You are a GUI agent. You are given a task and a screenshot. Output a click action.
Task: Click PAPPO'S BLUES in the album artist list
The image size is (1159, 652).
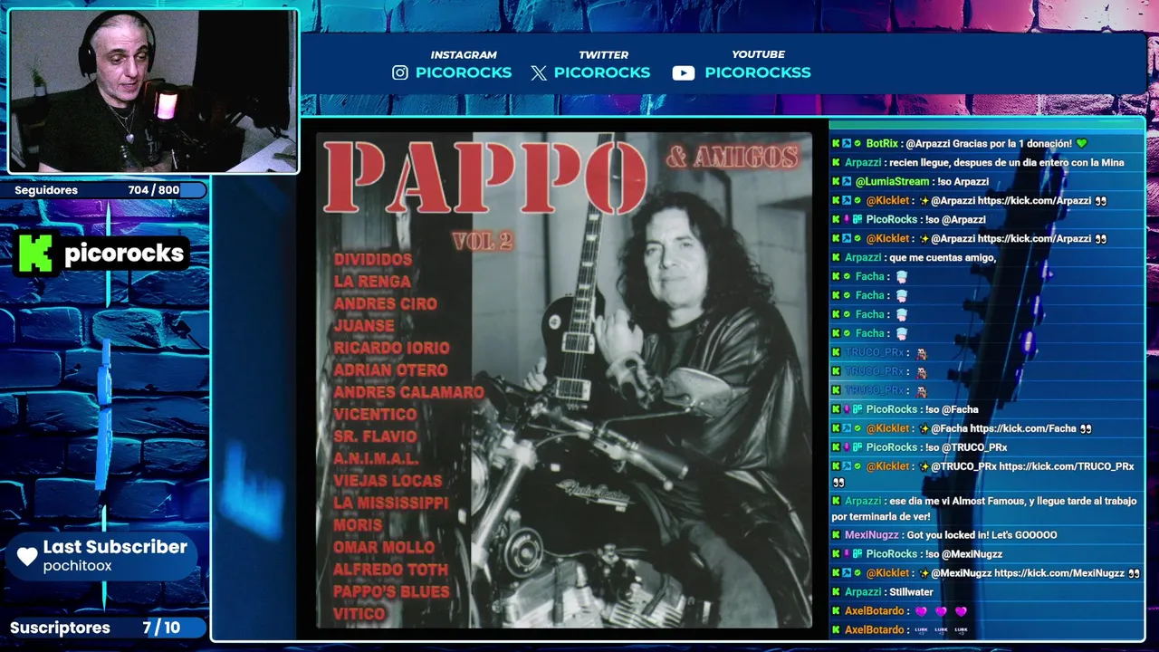coord(391,592)
